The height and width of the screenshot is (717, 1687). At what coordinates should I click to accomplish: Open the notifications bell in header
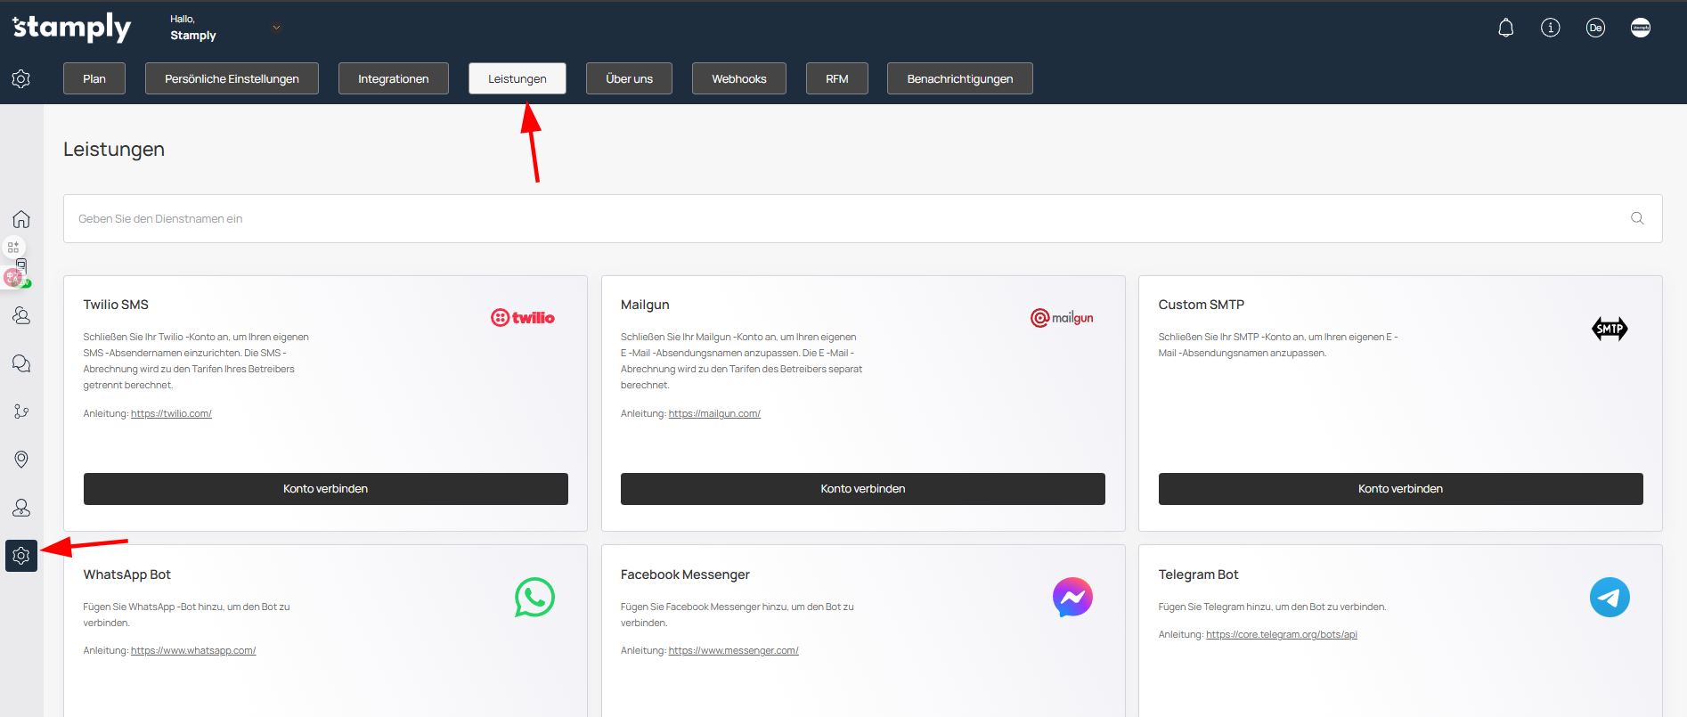[x=1505, y=29]
